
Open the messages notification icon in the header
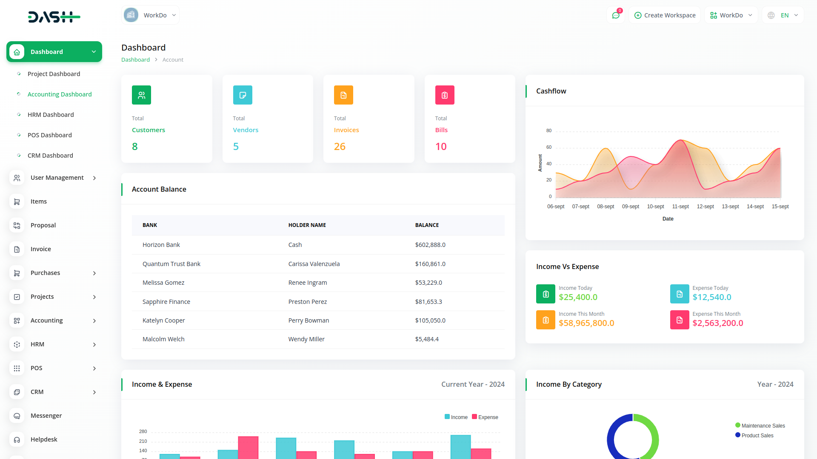click(616, 15)
